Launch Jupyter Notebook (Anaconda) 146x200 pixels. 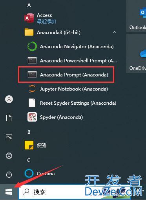68,89
